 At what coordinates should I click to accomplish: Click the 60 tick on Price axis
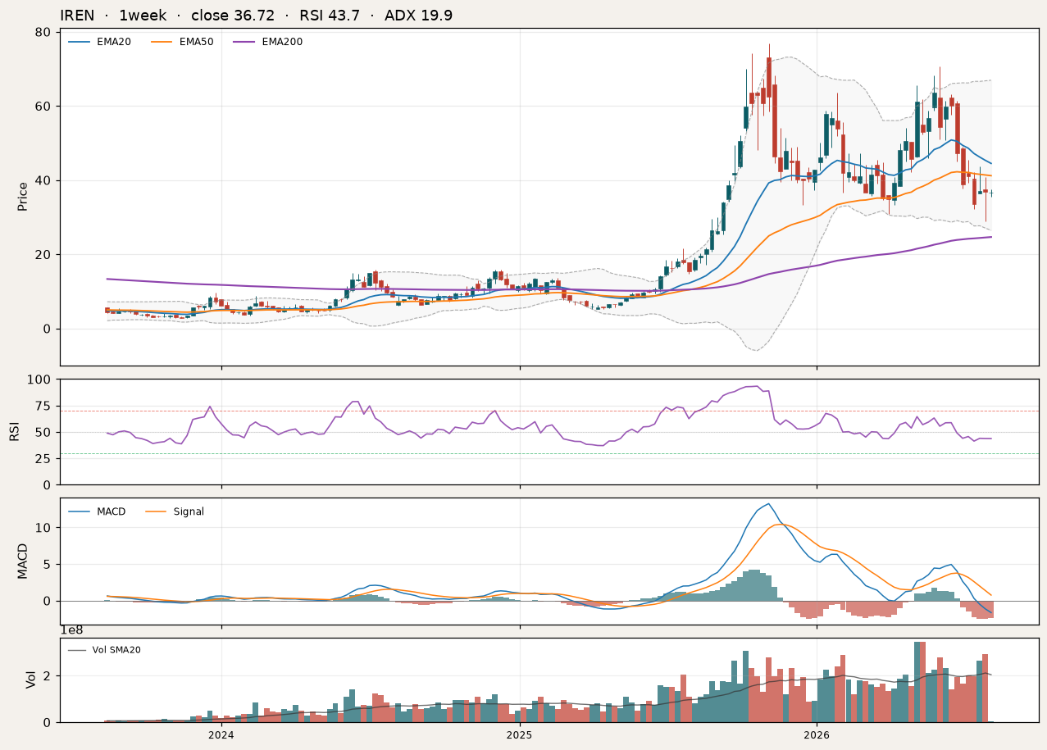[43, 107]
